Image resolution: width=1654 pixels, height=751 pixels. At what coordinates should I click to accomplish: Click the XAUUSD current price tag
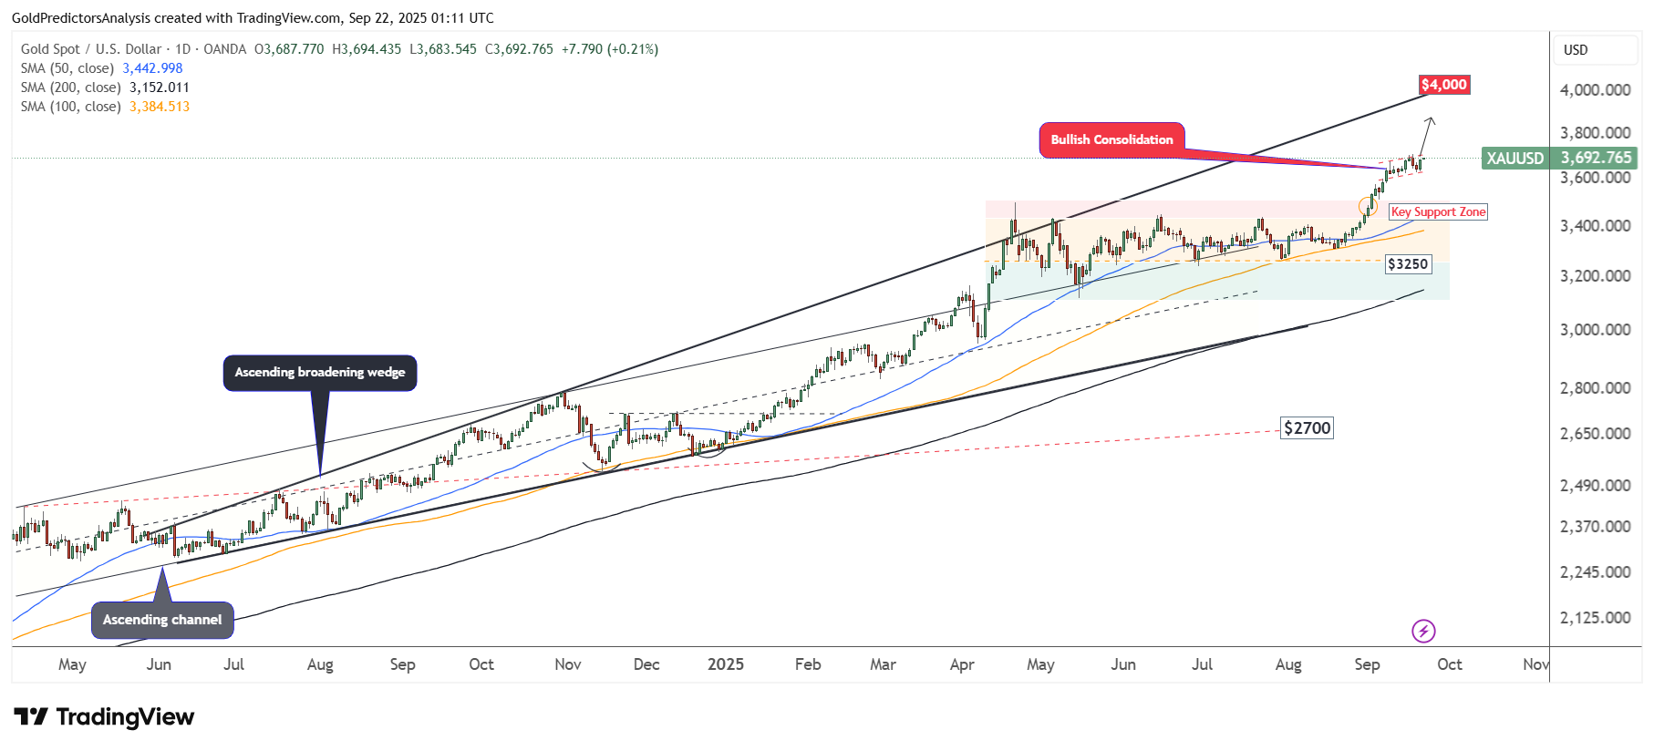click(x=1559, y=158)
